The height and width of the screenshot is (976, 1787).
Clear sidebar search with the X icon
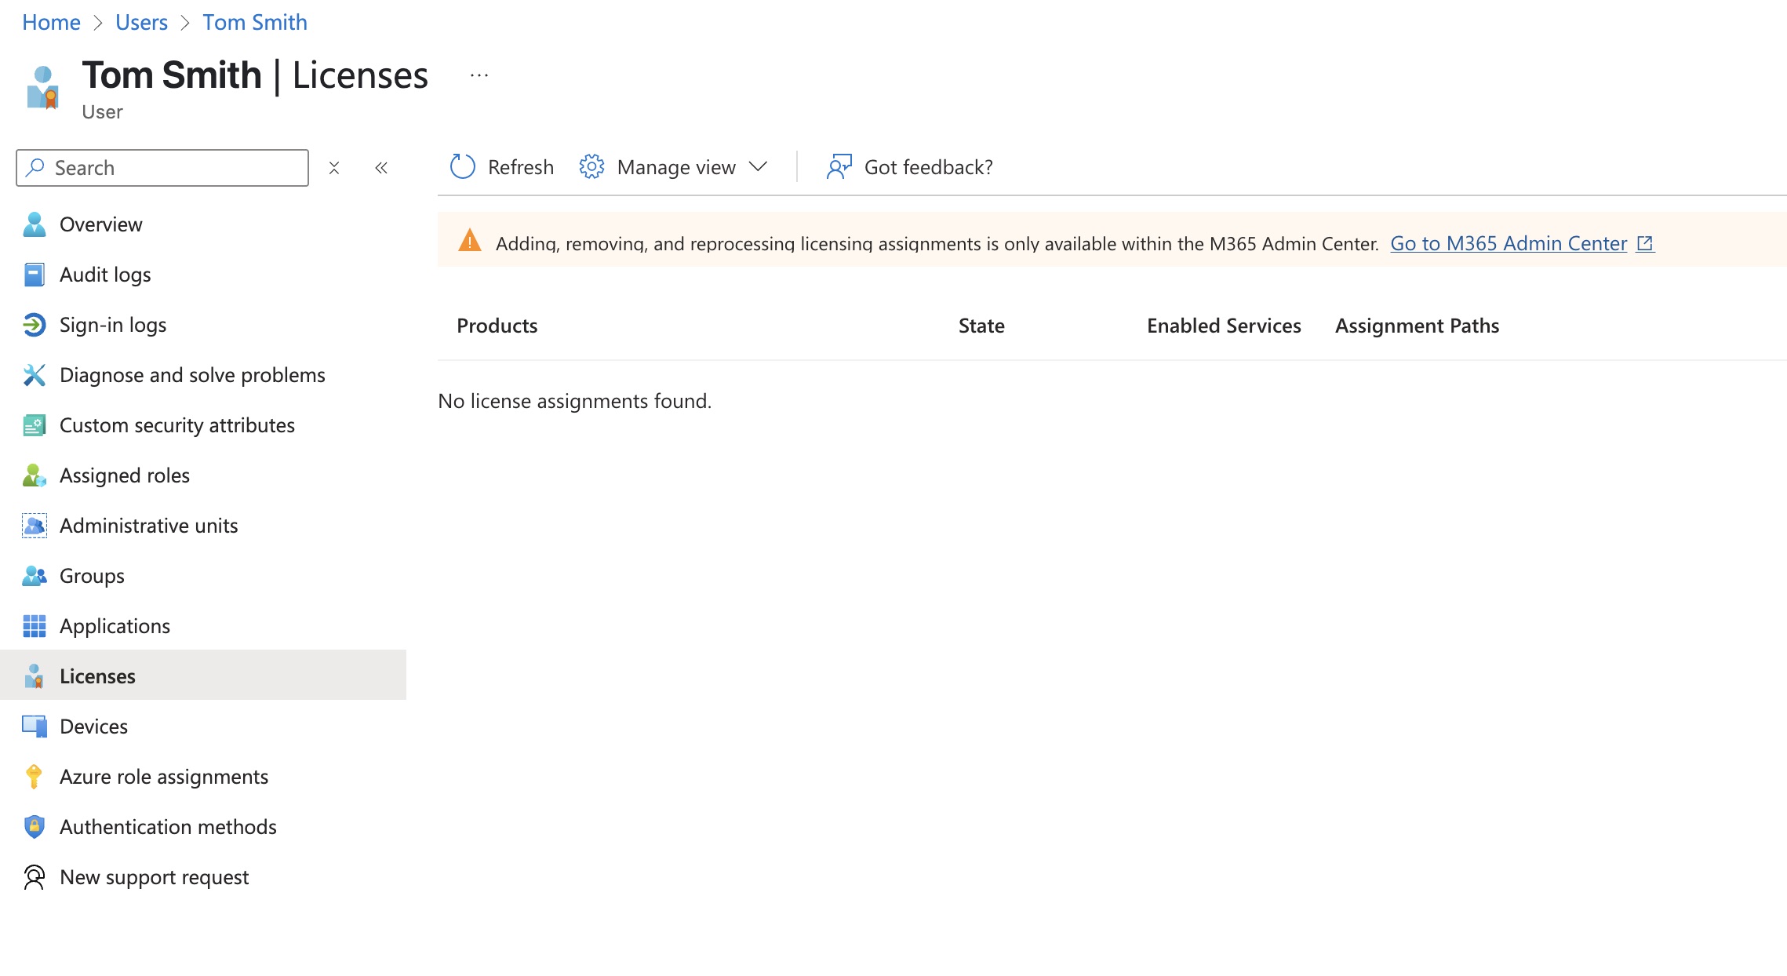pyautogui.click(x=334, y=168)
